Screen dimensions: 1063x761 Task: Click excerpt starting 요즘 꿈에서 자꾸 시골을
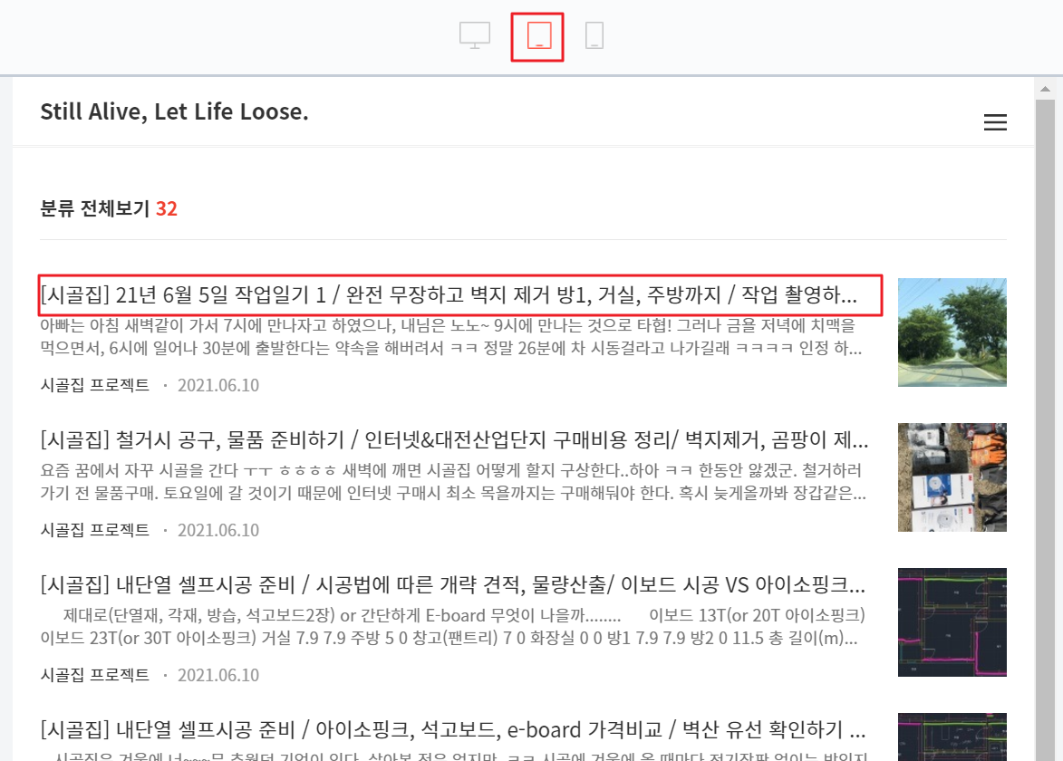(x=453, y=482)
